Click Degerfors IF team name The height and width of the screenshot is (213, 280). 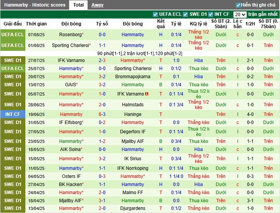pos(133,132)
